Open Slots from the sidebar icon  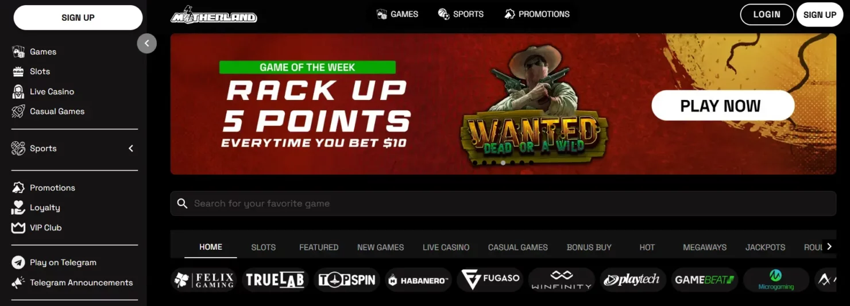coord(18,72)
